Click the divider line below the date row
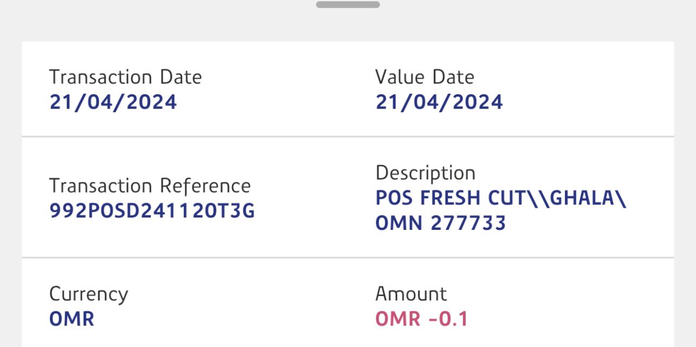This screenshot has width=696, height=347. click(x=347, y=136)
